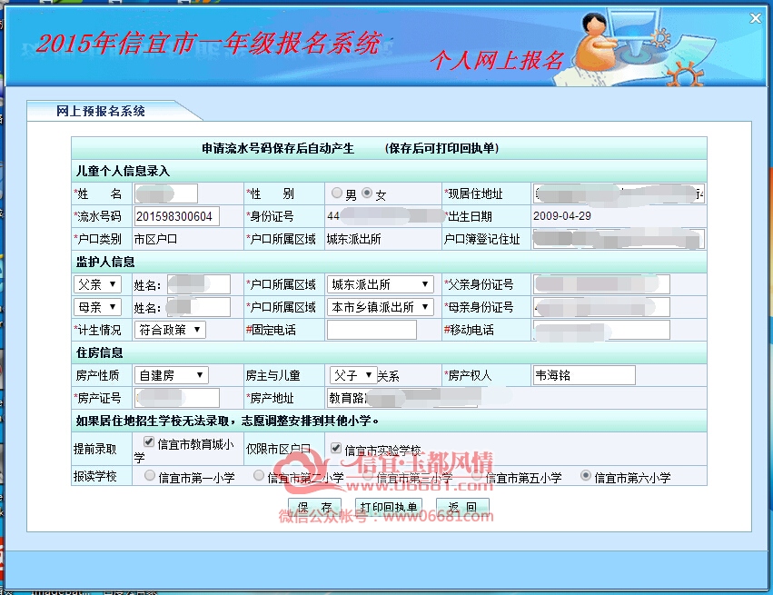Focus the 移动电话 input field
The height and width of the screenshot is (595, 773).
click(x=601, y=330)
